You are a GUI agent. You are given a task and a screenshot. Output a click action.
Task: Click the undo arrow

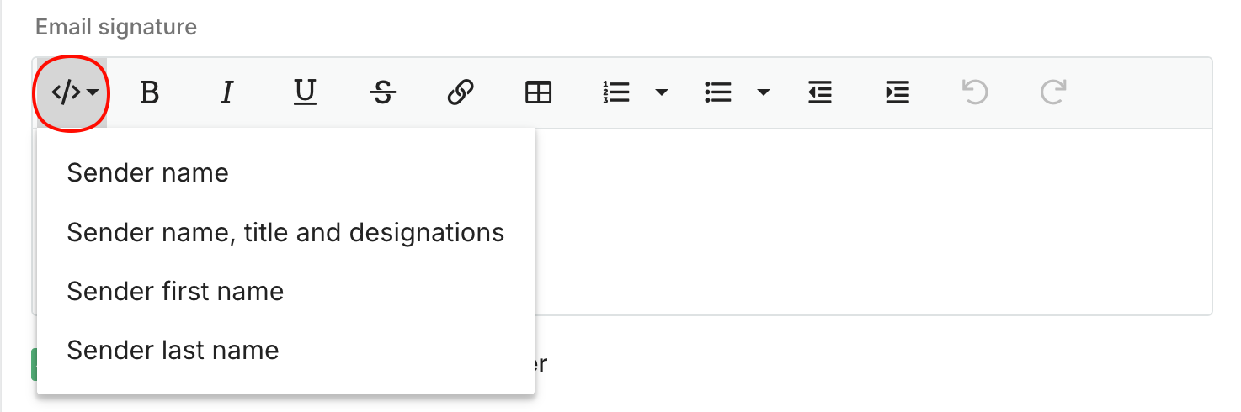point(975,92)
